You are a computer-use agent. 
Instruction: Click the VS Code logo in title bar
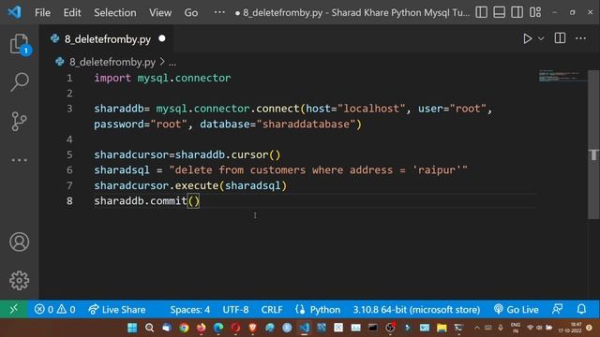[15, 12]
